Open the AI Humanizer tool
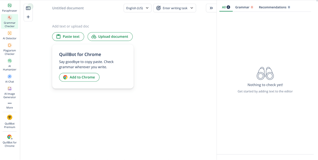318x160 pixels. coord(10,64)
